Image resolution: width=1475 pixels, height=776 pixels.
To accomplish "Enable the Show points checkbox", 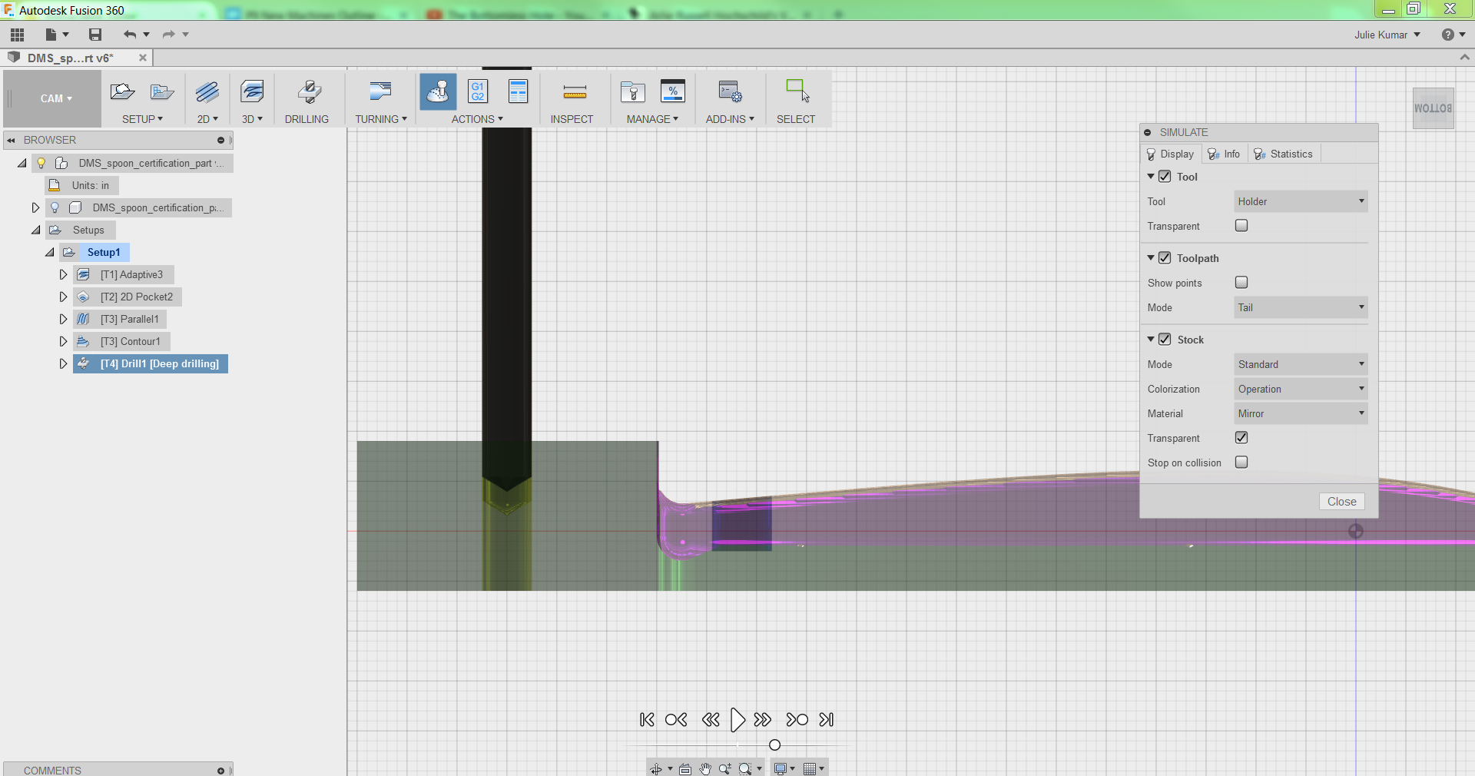I will point(1241,283).
